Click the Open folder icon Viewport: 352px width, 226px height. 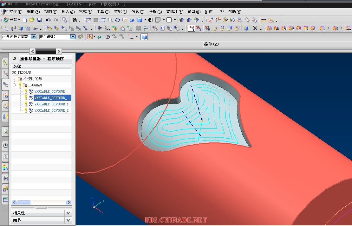tap(32, 20)
